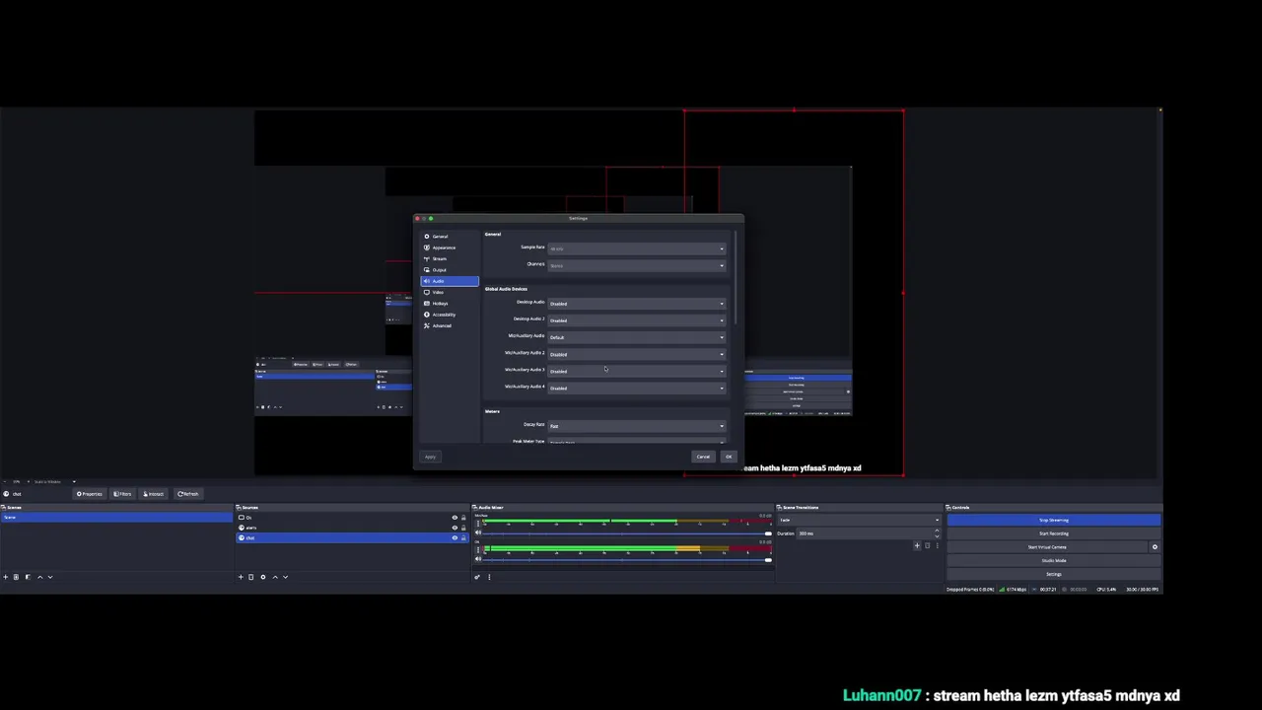Click the Interact toolbar button
This screenshot has height=710, width=1262.
pyautogui.click(x=153, y=494)
